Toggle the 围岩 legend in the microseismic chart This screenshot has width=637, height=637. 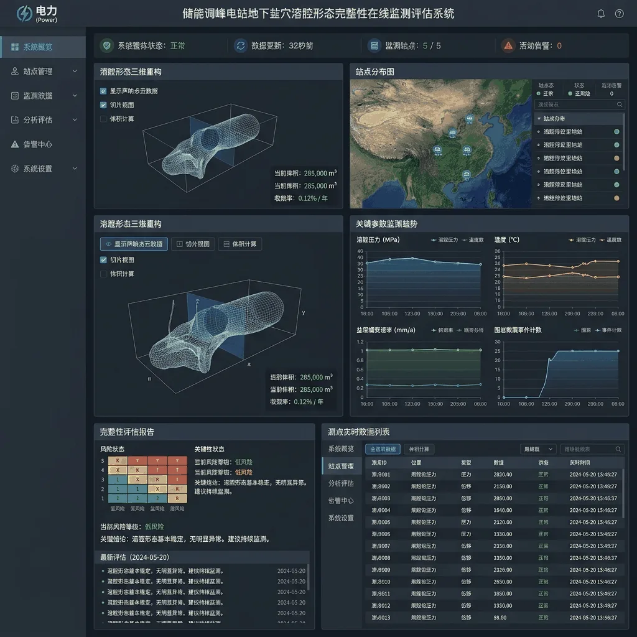[x=582, y=330]
